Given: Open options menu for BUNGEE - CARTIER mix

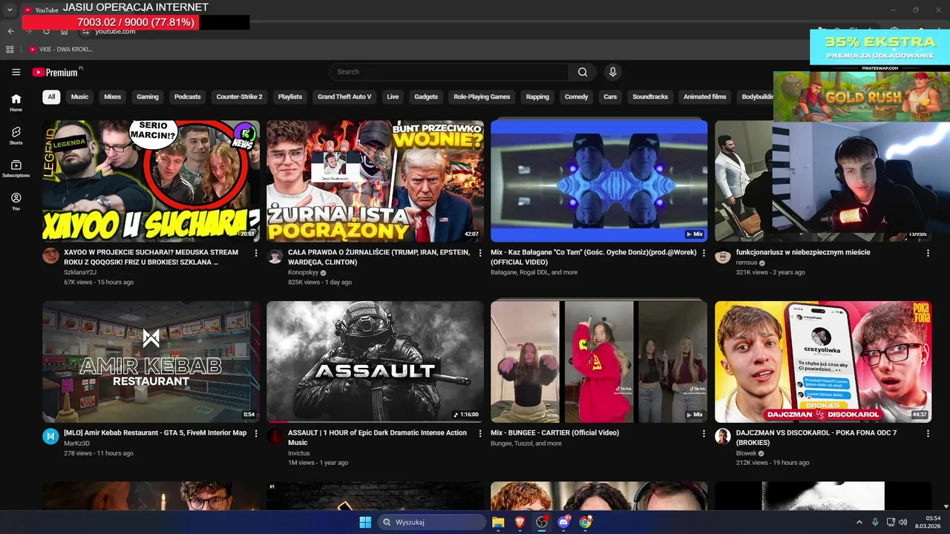Looking at the screenshot, I should (x=704, y=433).
